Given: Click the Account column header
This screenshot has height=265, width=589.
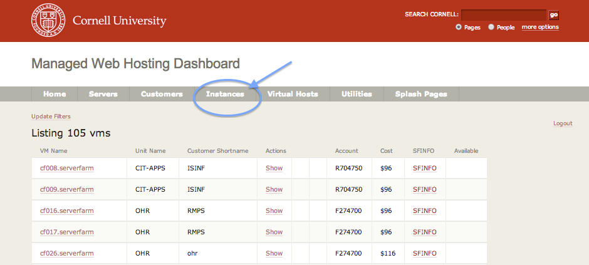Looking at the screenshot, I should click(347, 151).
